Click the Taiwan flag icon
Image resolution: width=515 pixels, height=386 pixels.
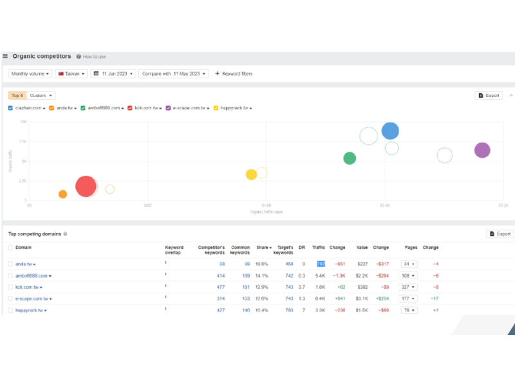(61, 74)
